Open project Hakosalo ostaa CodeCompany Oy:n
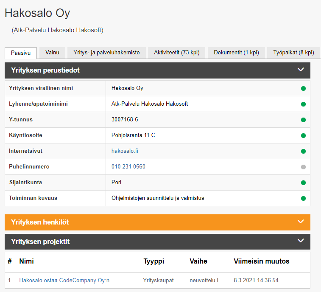The image size is (321, 292). (64, 280)
